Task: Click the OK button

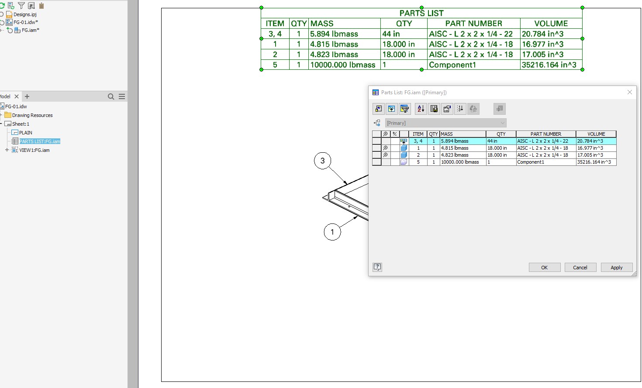Action: [545, 268]
